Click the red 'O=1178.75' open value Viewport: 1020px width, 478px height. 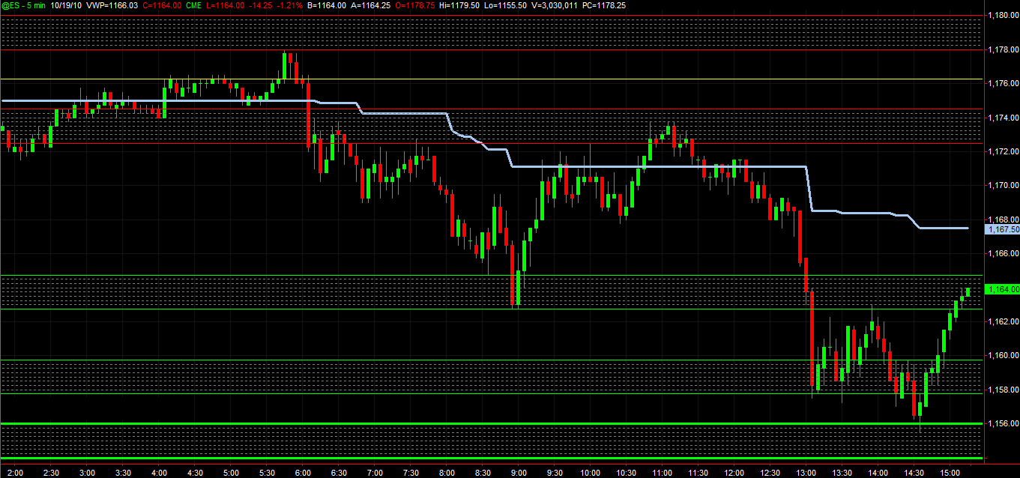point(414,5)
